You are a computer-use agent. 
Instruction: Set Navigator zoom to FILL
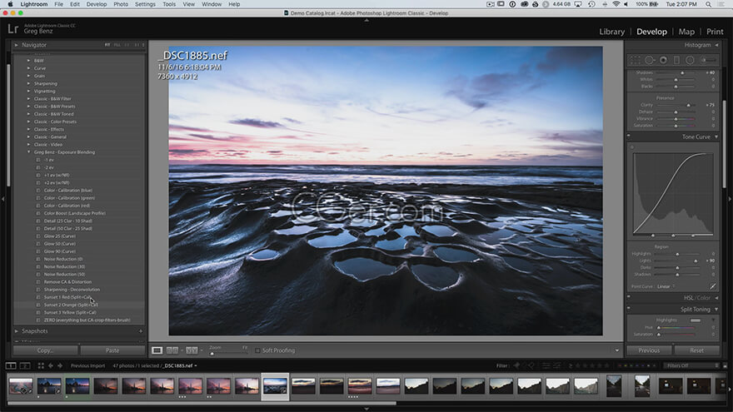coord(117,45)
